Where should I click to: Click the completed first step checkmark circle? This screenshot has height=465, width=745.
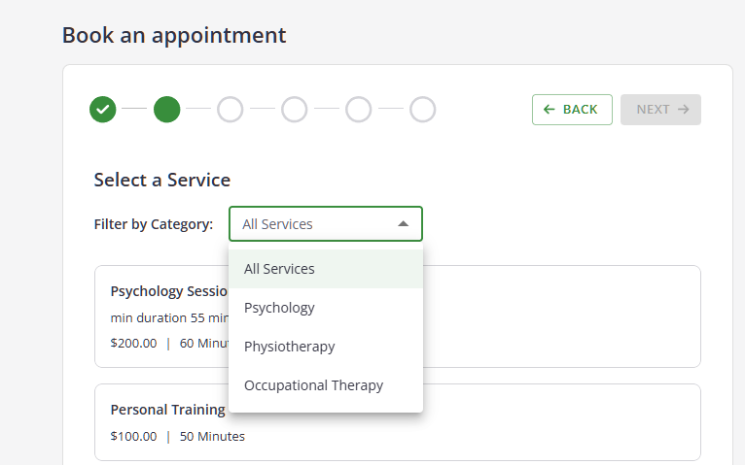tap(103, 110)
